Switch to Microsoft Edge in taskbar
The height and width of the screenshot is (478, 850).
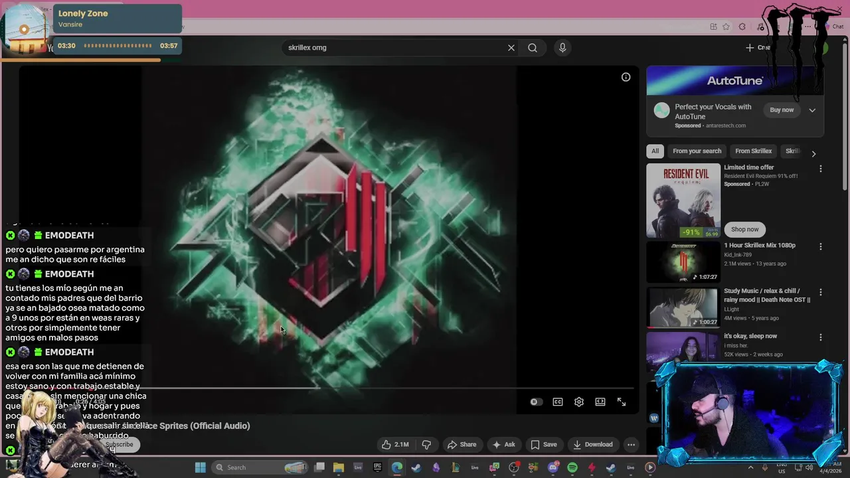[397, 467]
